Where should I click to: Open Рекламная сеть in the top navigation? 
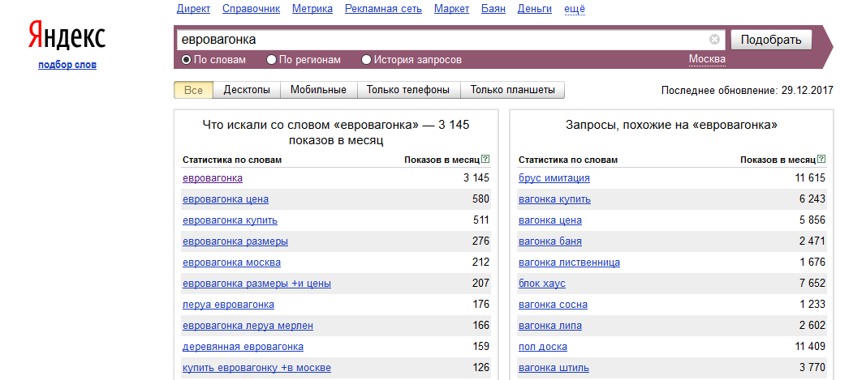[x=383, y=9]
